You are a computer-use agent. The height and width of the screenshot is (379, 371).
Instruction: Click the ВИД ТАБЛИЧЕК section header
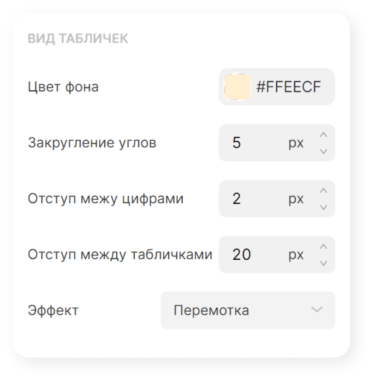coord(78,38)
